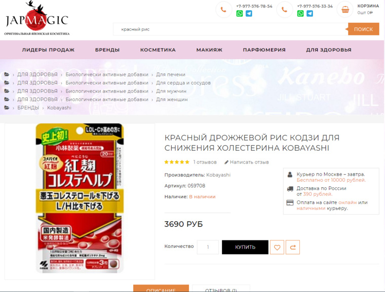The image size is (385, 292).
Task: Open КОСМЕТИКА menu item
Action: [158, 50]
